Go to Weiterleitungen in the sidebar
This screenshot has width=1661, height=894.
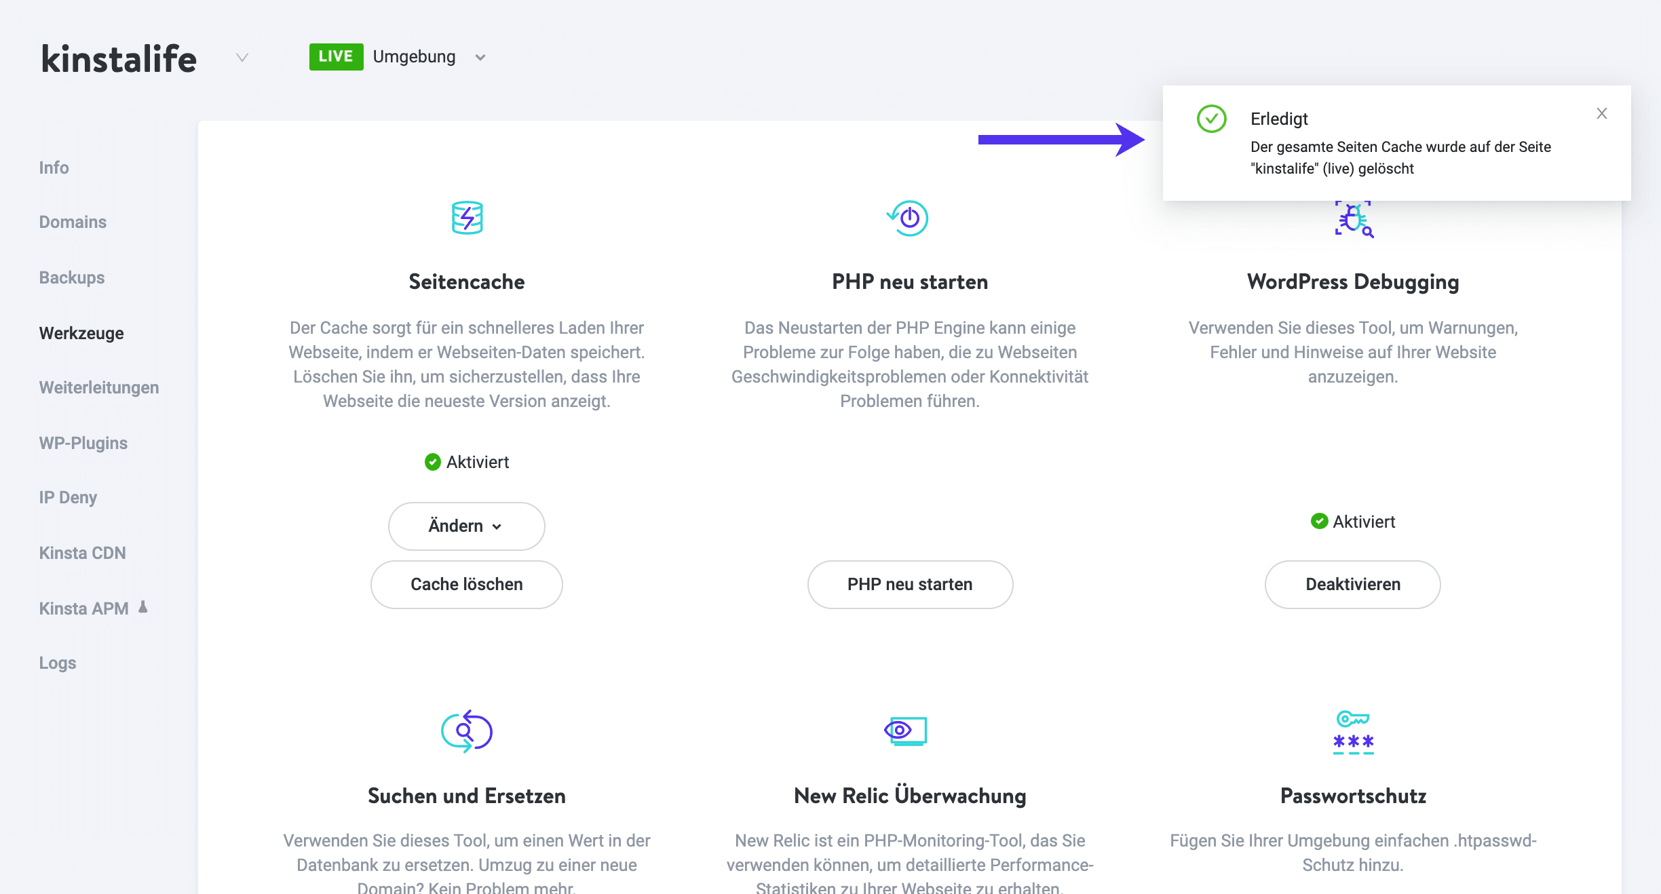tap(99, 387)
